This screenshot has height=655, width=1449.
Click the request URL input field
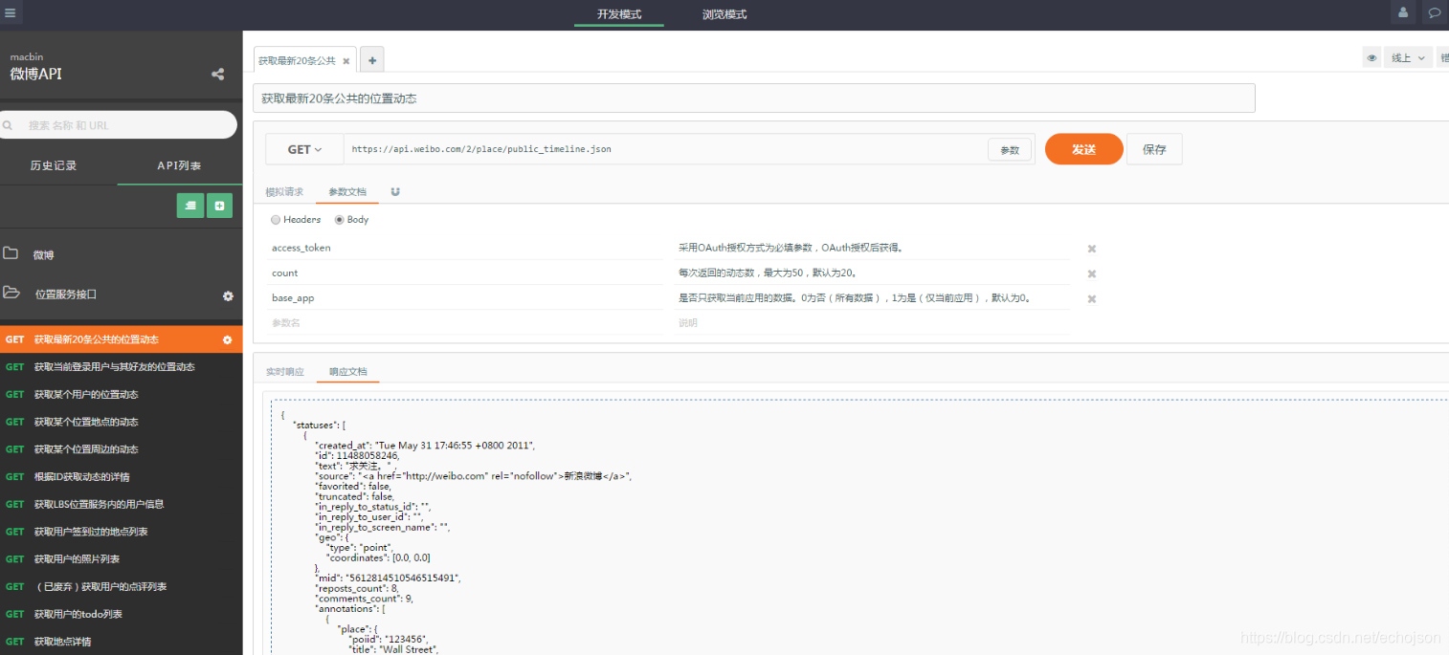(665, 149)
